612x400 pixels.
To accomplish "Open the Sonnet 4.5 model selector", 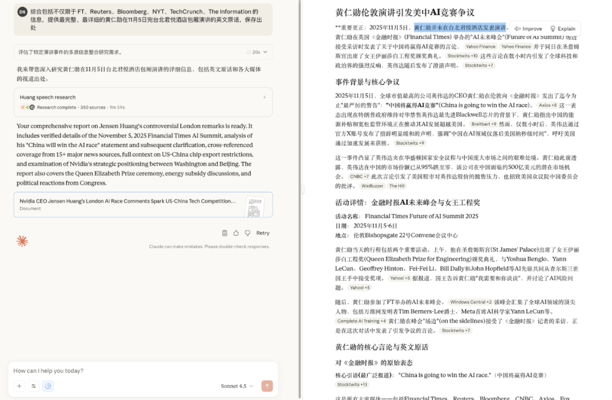I will tap(237, 386).
